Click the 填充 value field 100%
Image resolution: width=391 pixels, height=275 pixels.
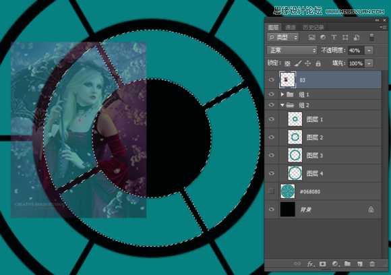[357, 63]
